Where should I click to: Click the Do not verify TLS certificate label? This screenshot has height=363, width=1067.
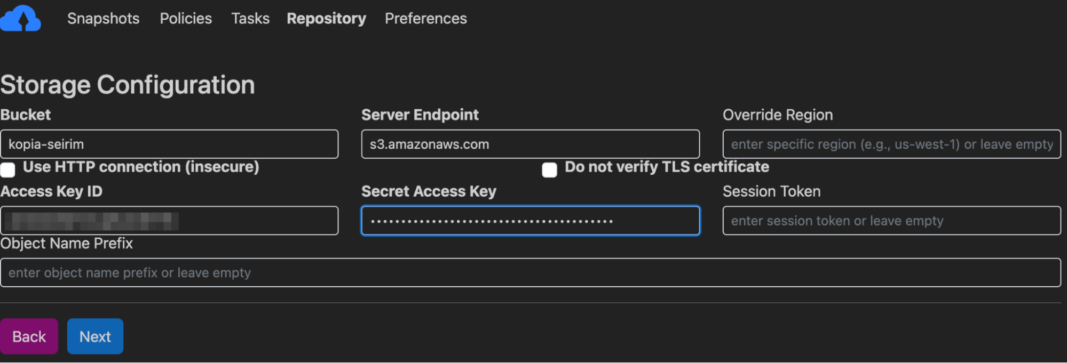pos(667,167)
